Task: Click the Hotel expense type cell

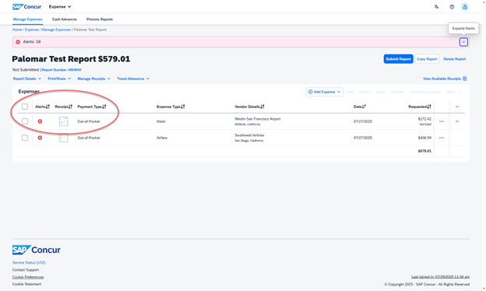Action: click(161, 121)
